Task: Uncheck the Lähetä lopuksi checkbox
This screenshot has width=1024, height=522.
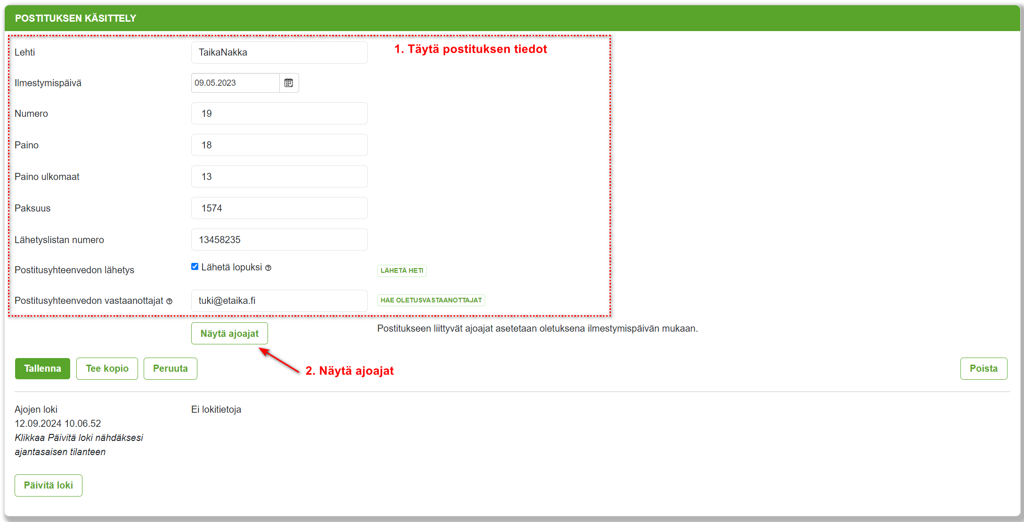Action: (x=195, y=267)
